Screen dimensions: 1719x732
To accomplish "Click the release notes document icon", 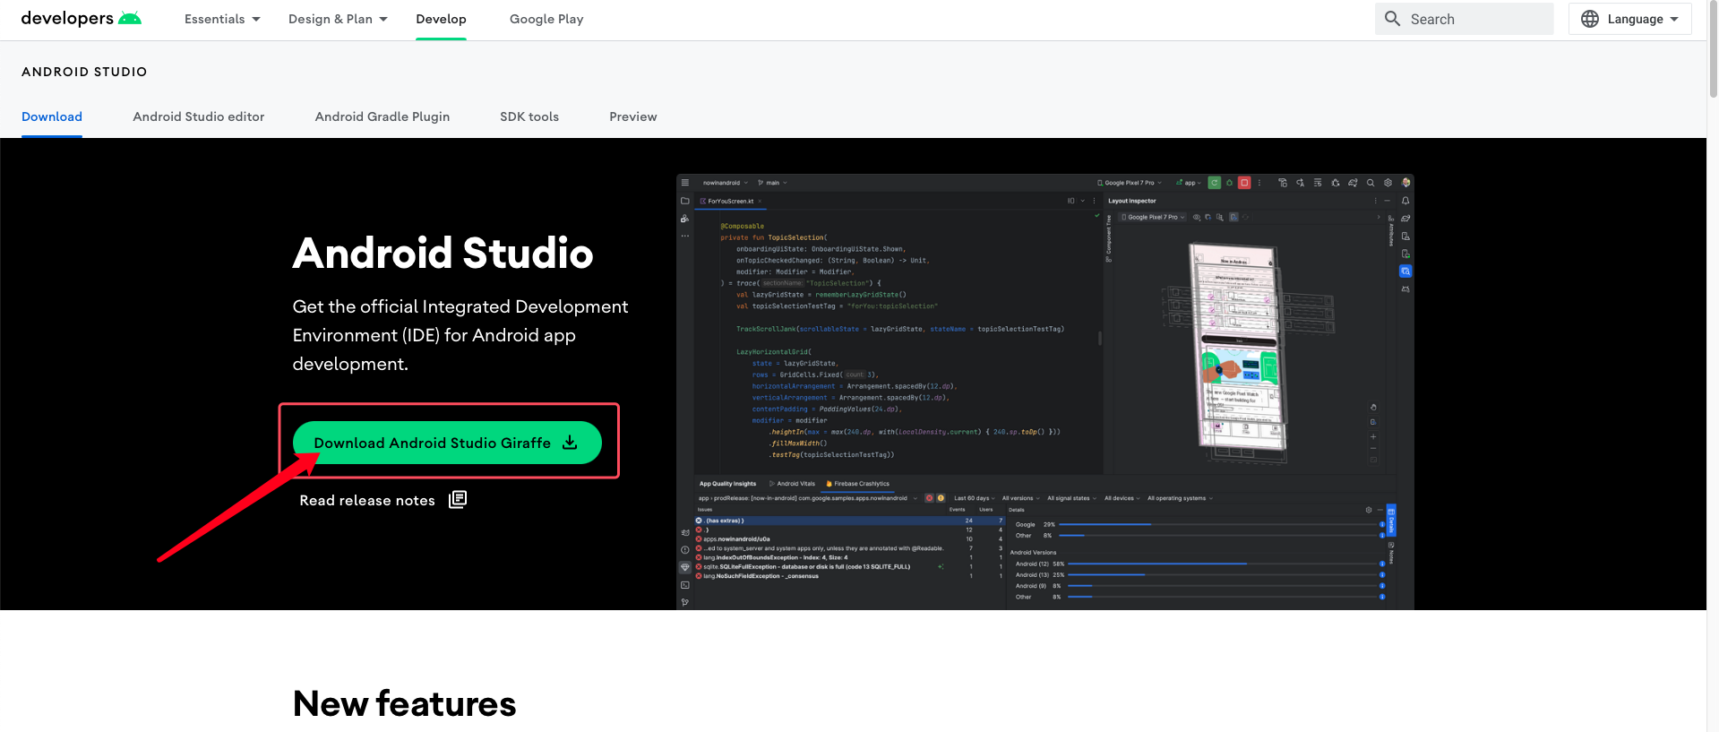I will tap(458, 499).
